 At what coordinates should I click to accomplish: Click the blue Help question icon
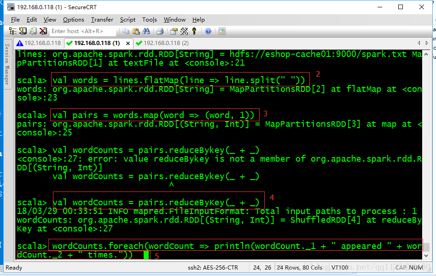pyautogui.click(x=208, y=31)
